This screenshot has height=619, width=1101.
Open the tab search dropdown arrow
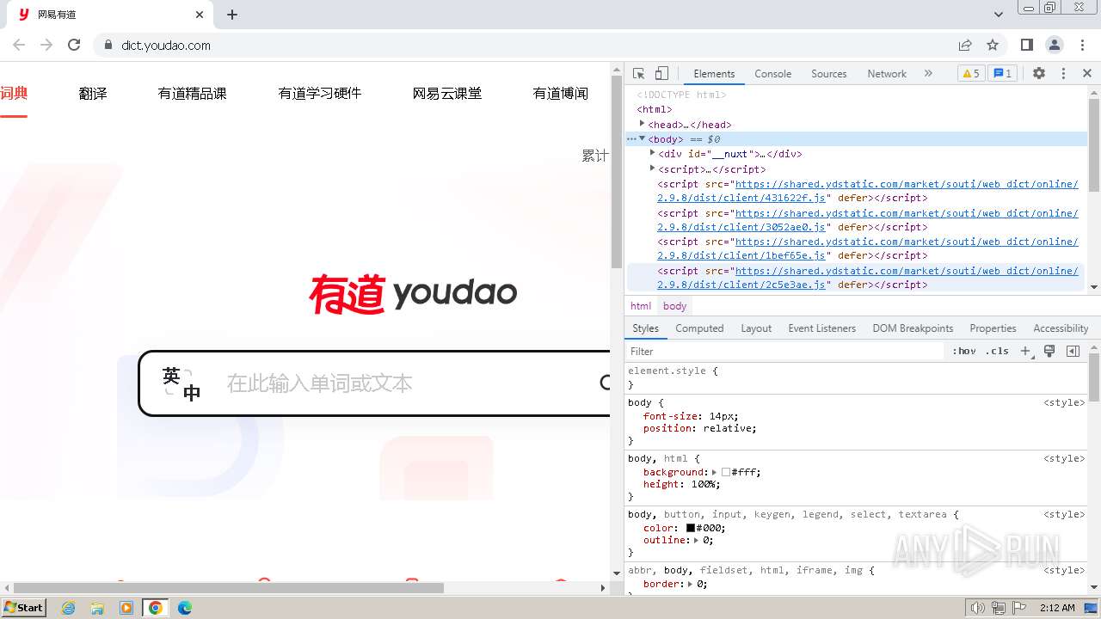click(998, 15)
